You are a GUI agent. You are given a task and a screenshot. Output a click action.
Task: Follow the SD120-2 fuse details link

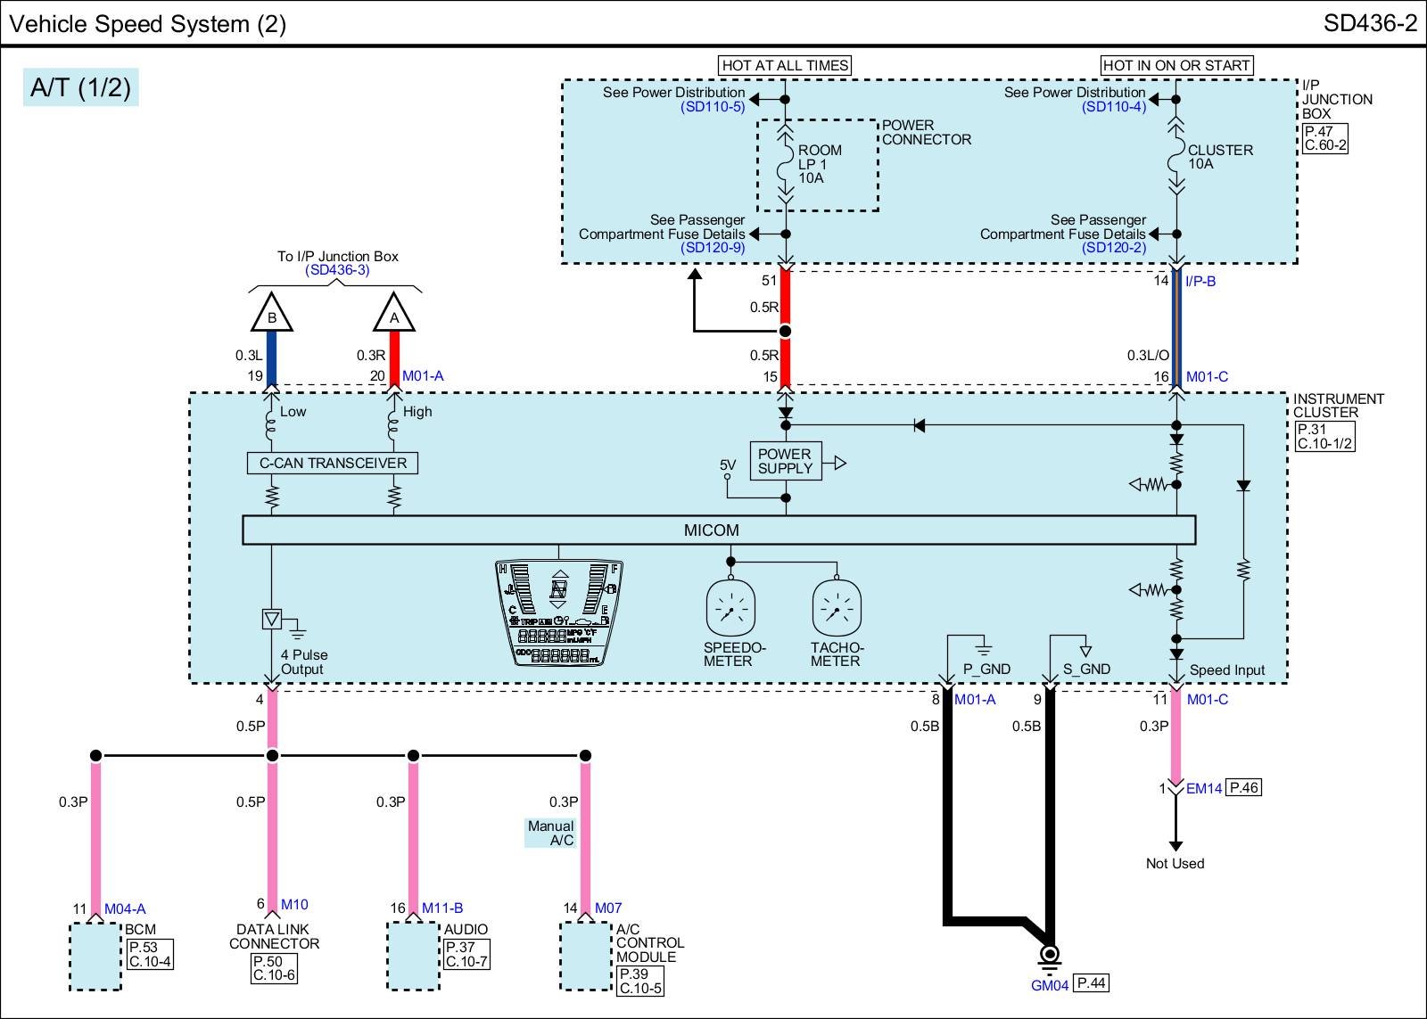pyautogui.click(x=1113, y=248)
